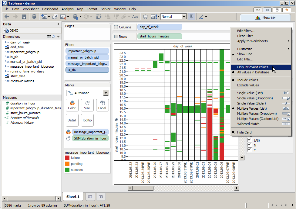The width and height of the screenshot is (296, 209).
Task: Click the green success legend swatch
Action: pyautogui.click(x=67, y=170)
